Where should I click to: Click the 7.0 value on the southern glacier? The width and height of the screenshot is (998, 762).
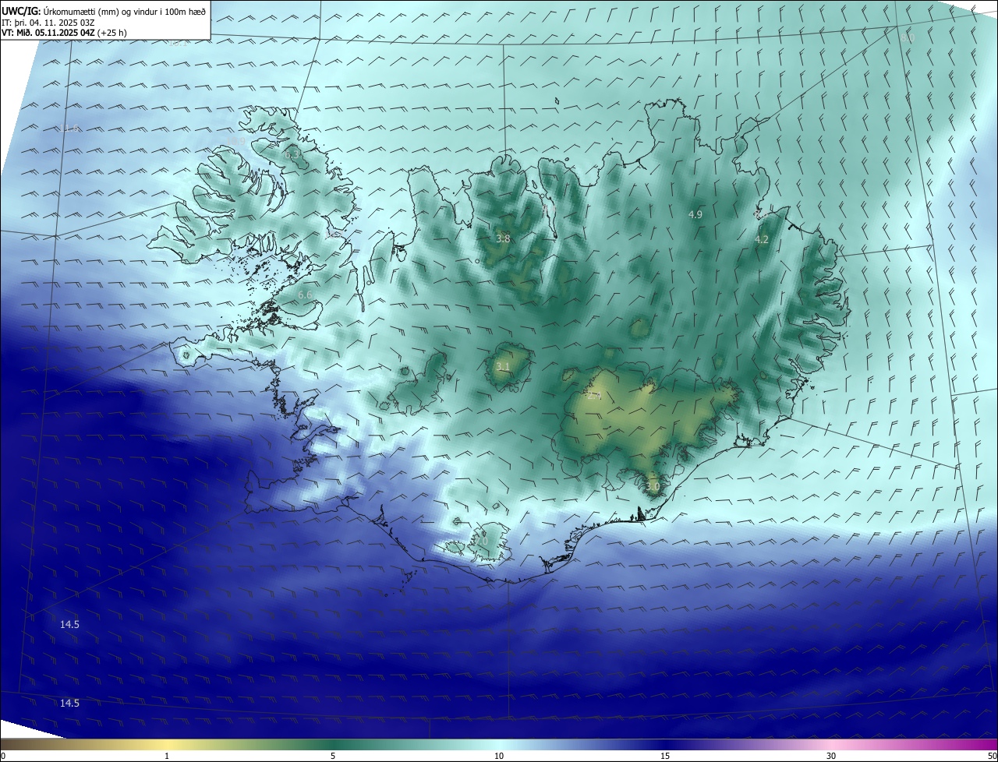tap(480, 541)
